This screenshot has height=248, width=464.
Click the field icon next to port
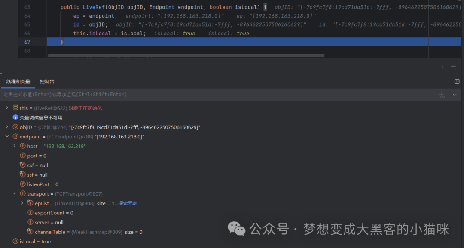click(23, 155)
